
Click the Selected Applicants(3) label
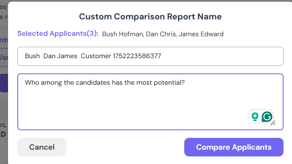(58, 34)
